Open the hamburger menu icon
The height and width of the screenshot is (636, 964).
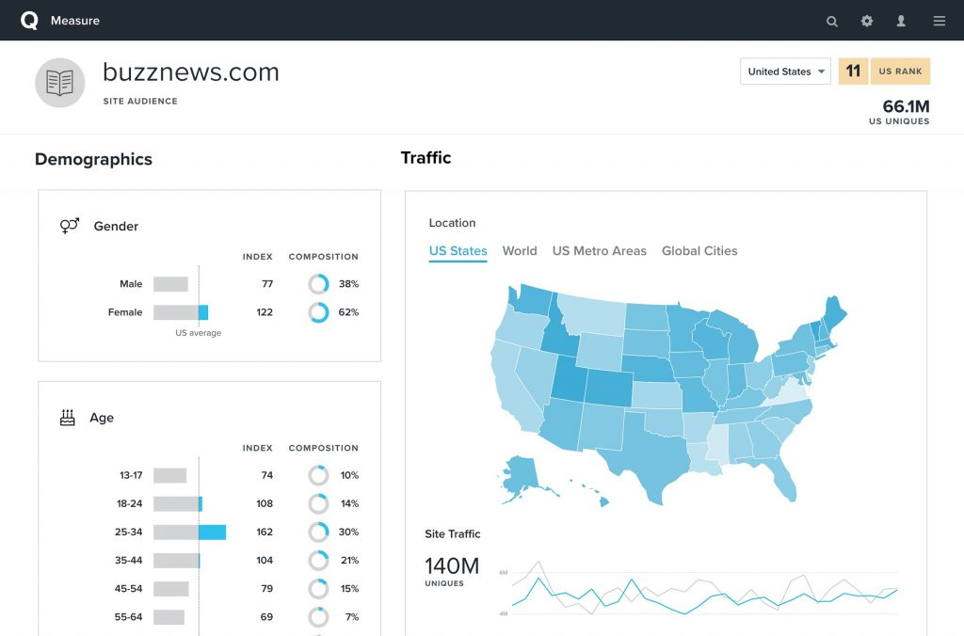[940, 21]
